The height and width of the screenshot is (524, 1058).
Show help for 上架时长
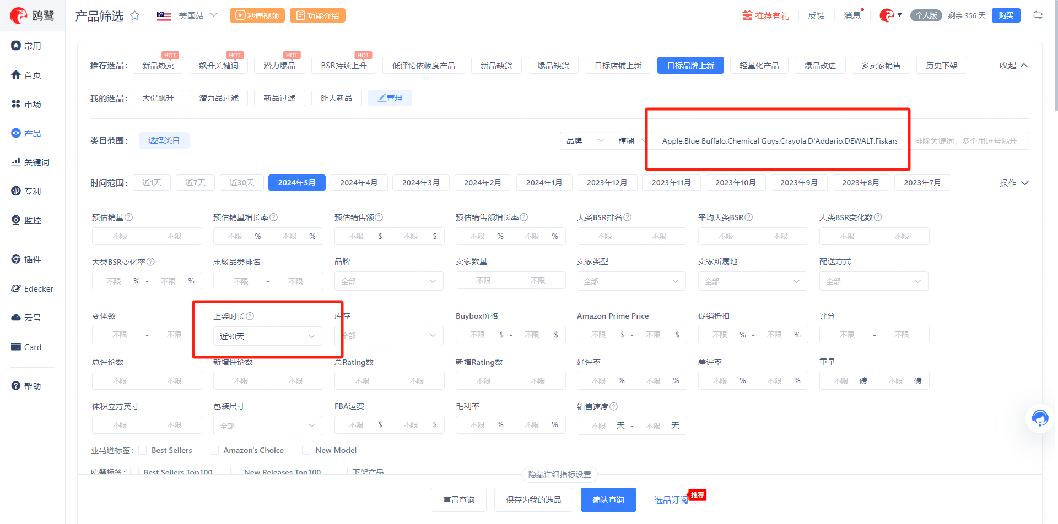pos(250,316)
